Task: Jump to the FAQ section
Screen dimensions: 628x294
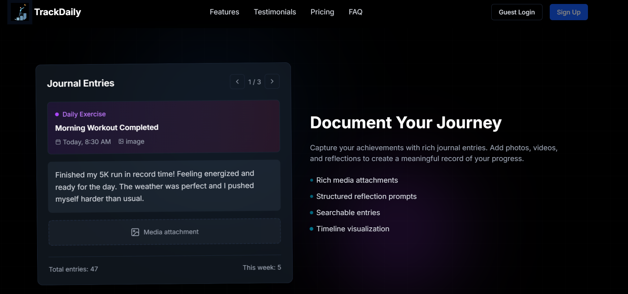Action: [x=356, y=12]
